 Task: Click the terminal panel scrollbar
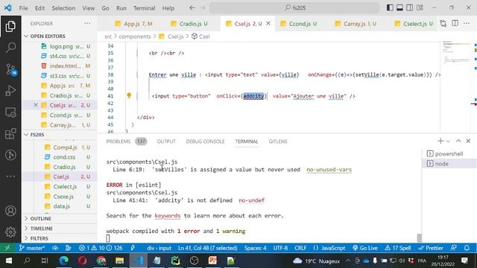click(419, 237)
